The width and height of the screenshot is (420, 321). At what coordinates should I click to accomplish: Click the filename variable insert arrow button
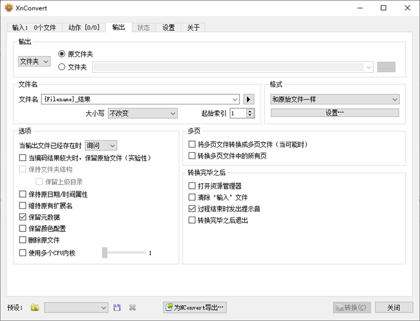tap(249, 99)
